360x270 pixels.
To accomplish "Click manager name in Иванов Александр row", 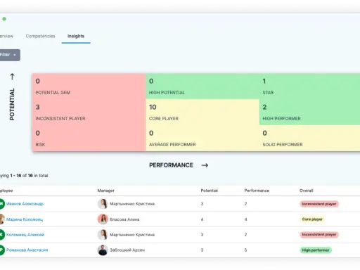I will (x=132, y=204).
